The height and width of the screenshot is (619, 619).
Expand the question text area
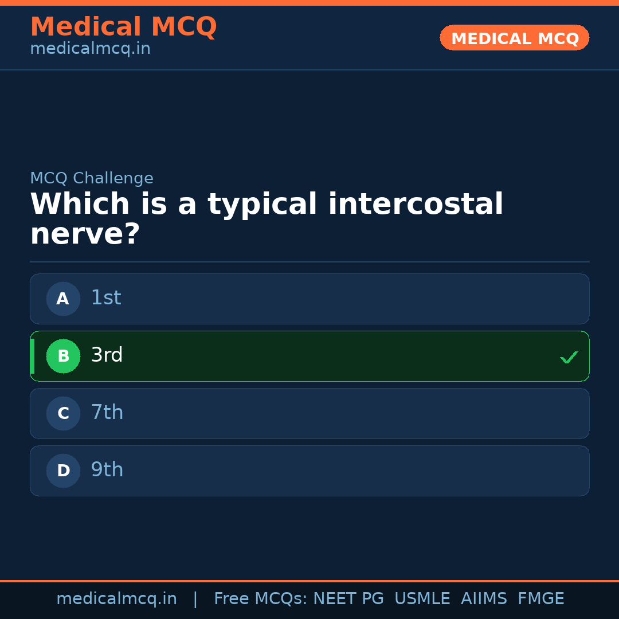point(267,218)
